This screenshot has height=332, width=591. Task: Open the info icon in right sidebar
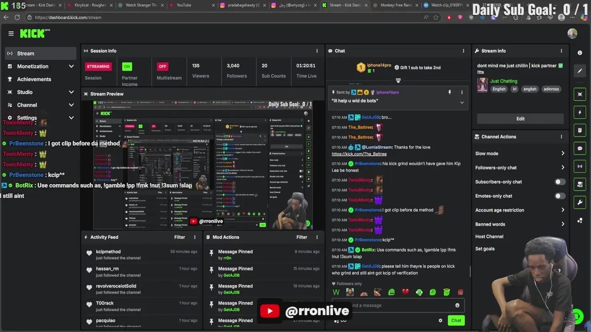pyautogui.click(x=580, y=53)
